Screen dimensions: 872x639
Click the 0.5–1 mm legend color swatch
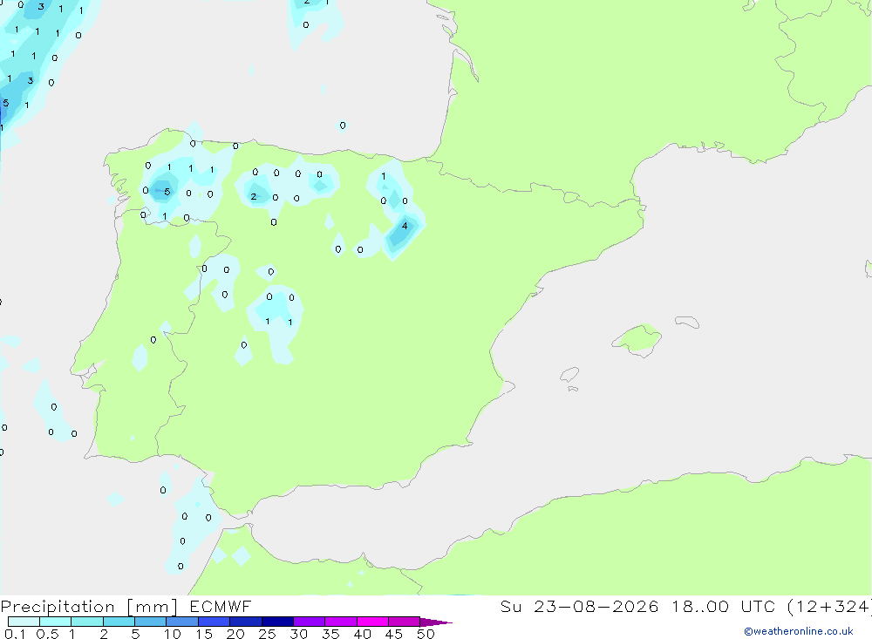(56, 622)
